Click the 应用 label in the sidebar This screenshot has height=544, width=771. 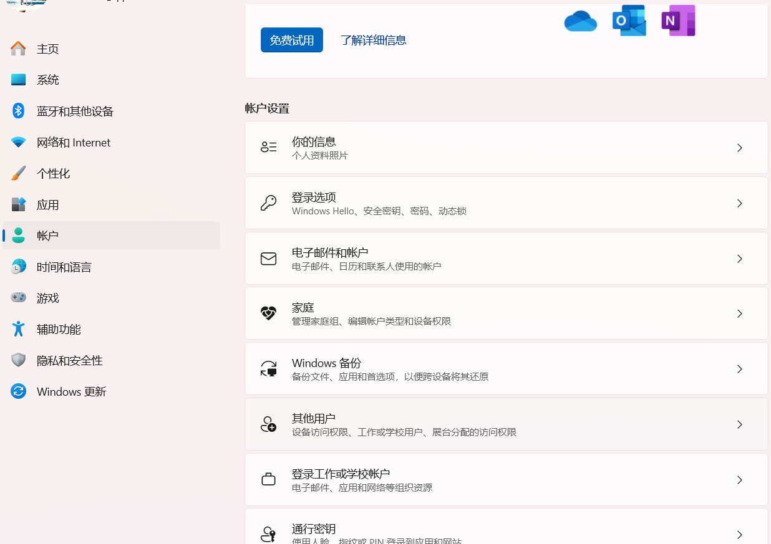48,204
